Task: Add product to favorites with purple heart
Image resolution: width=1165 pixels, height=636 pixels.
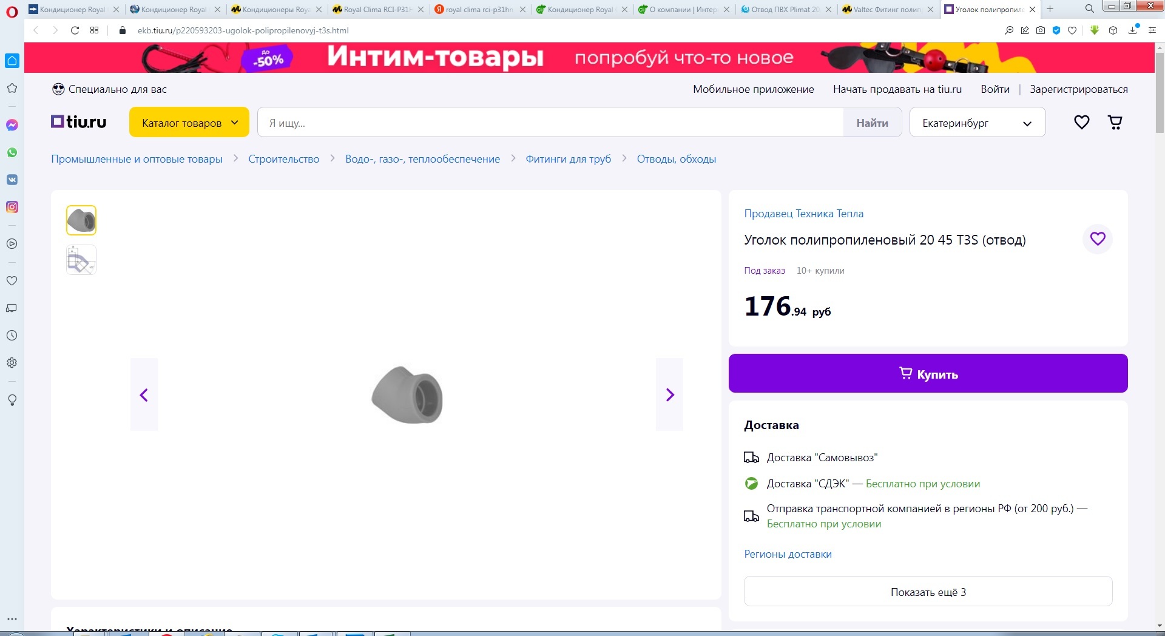Action: [1097, 239]
